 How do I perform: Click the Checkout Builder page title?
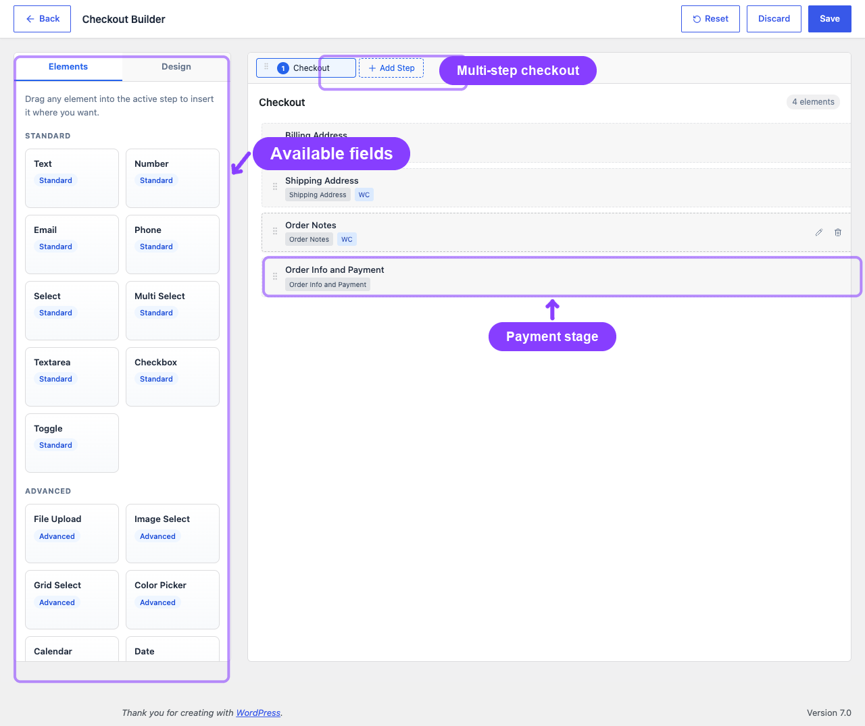coord(124,20)
